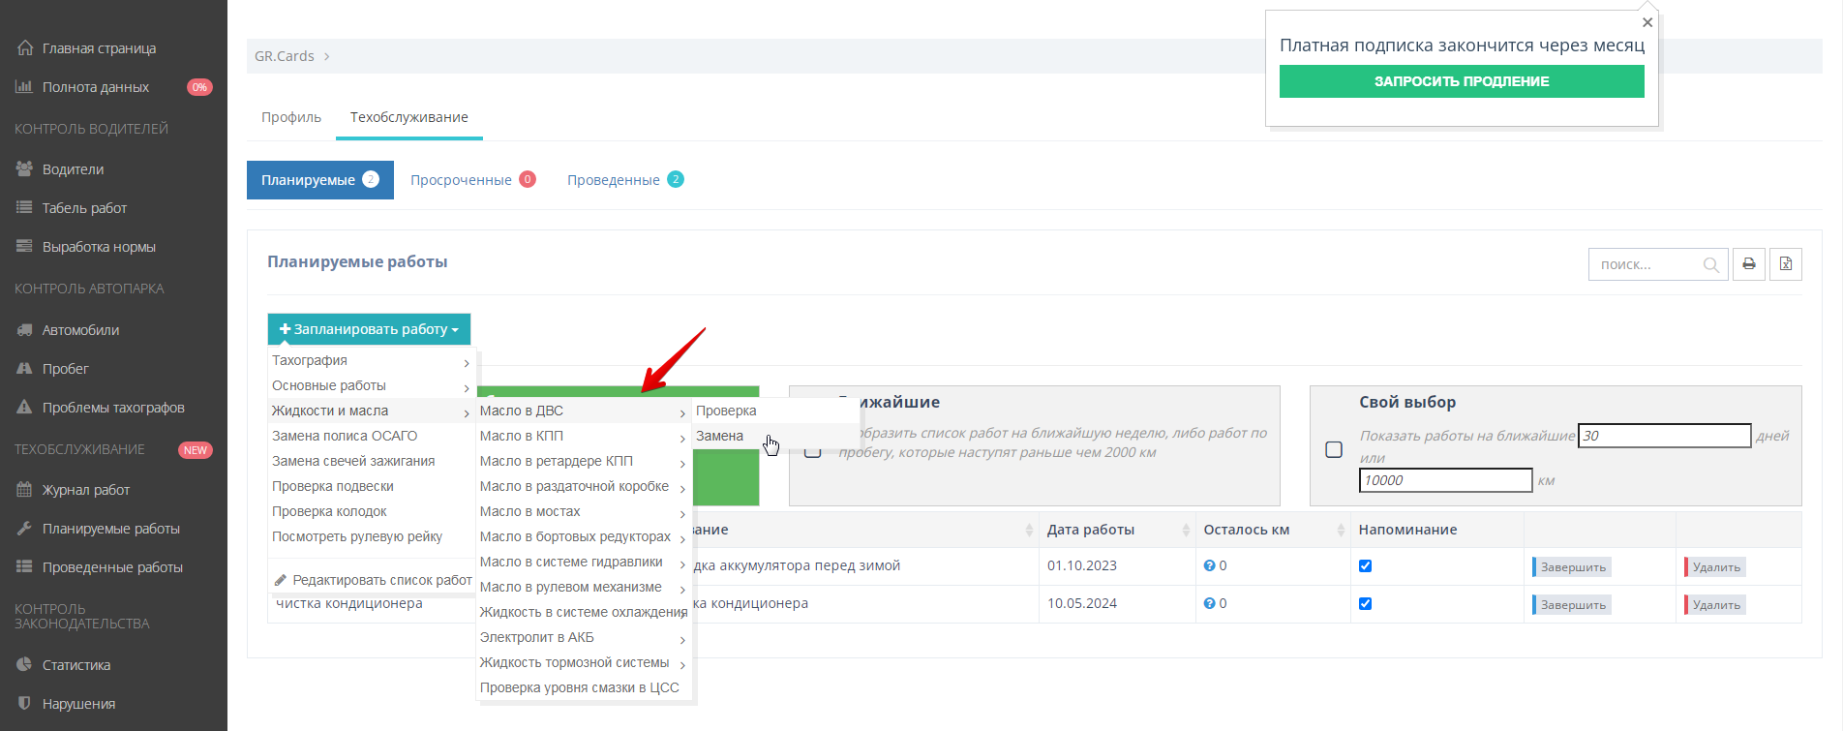Click Завершить for the 01.10.2023 work
Viewport: 1843px width, 731px height.
coord(1572,566)
